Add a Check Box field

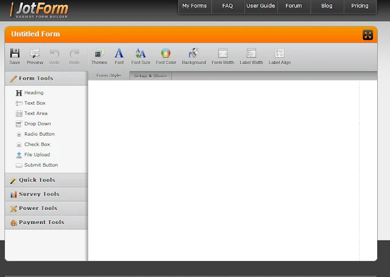tap(37, 144)
